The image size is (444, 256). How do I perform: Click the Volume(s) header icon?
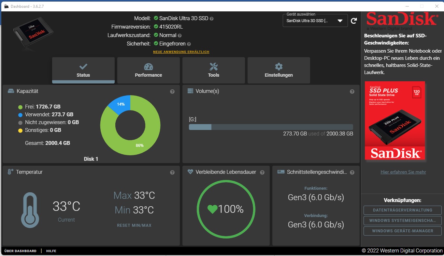191,91
